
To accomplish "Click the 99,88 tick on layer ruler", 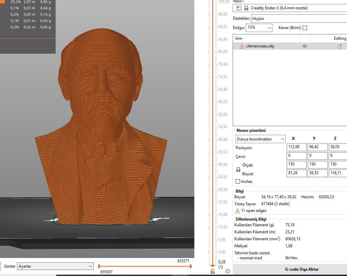I will [223, 14].
